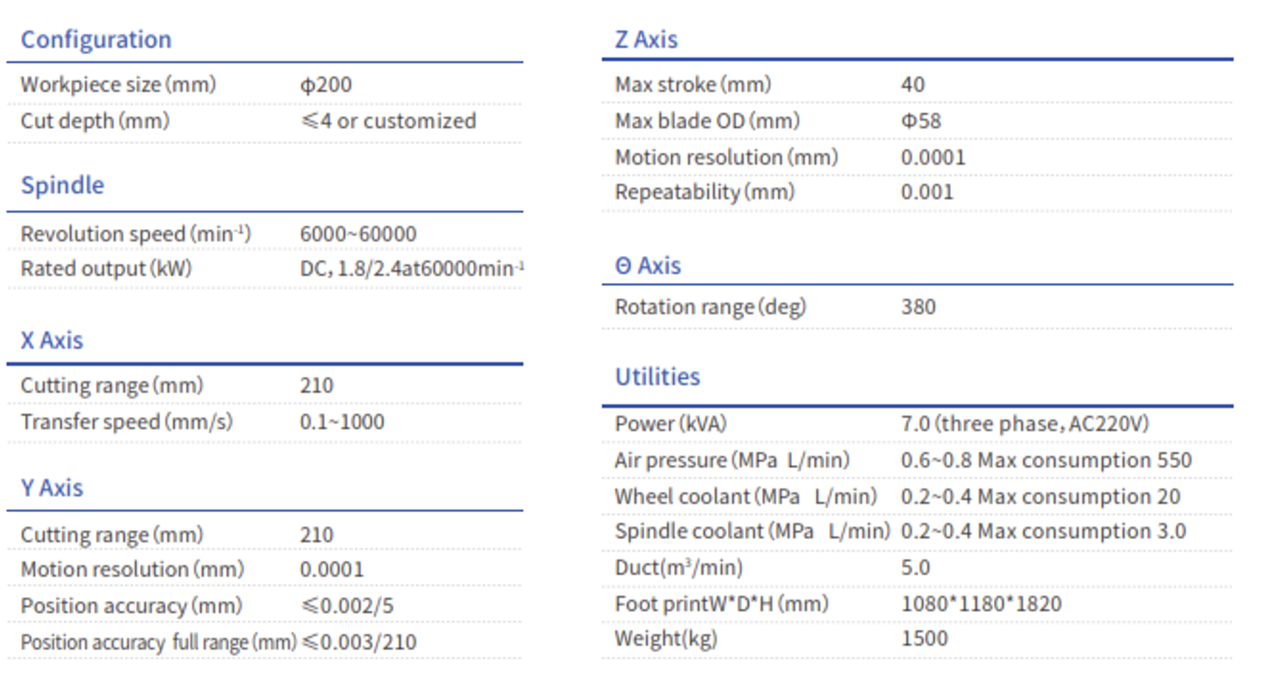
Task: Click the Rotation range value 380
Action: click(918, 307)
